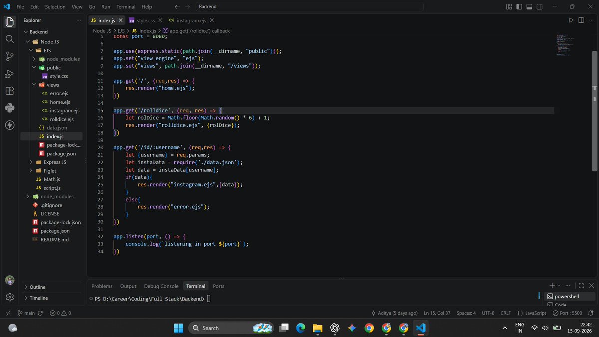Change the UTF-8 encoding setting
This screenshot has height=337, width=599.
point(488,313)
